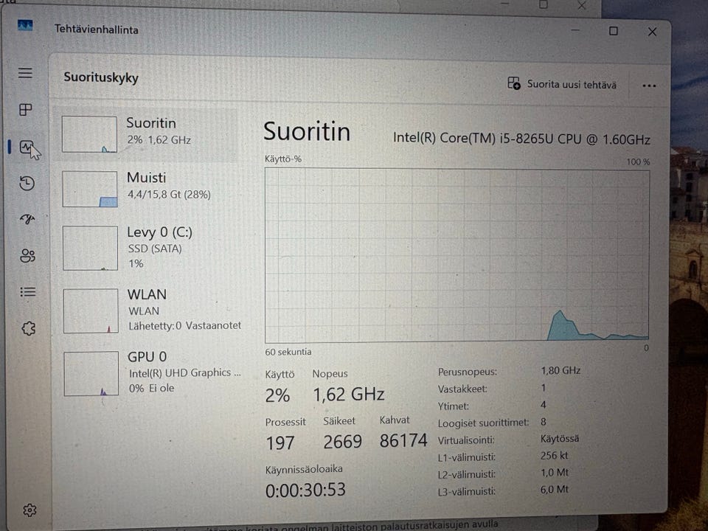Click the Muisti mini graph thumbnail

click(x=90, y=189)
